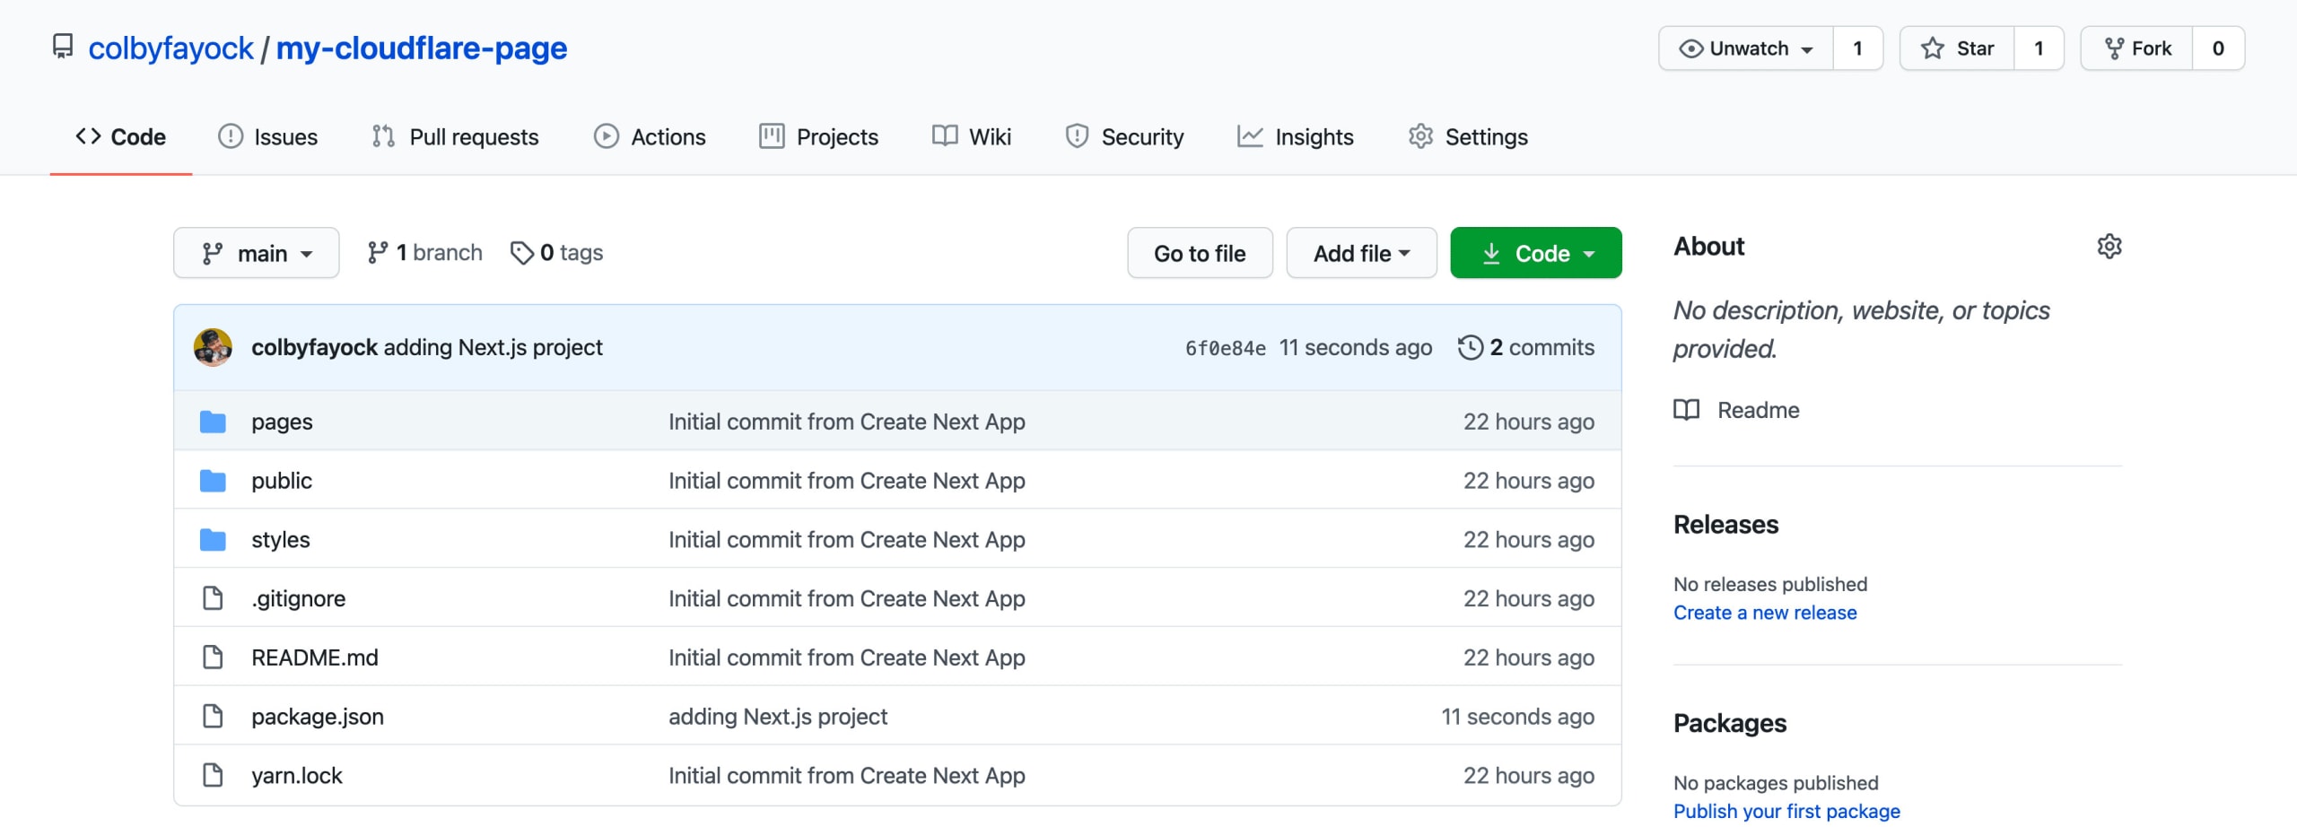View the Insights tab

(1296, 136)
